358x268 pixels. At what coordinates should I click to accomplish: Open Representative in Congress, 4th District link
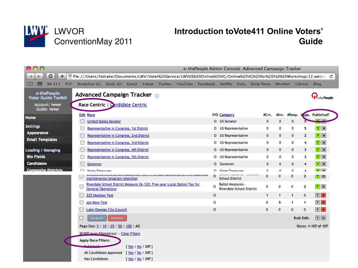[118, 150]
